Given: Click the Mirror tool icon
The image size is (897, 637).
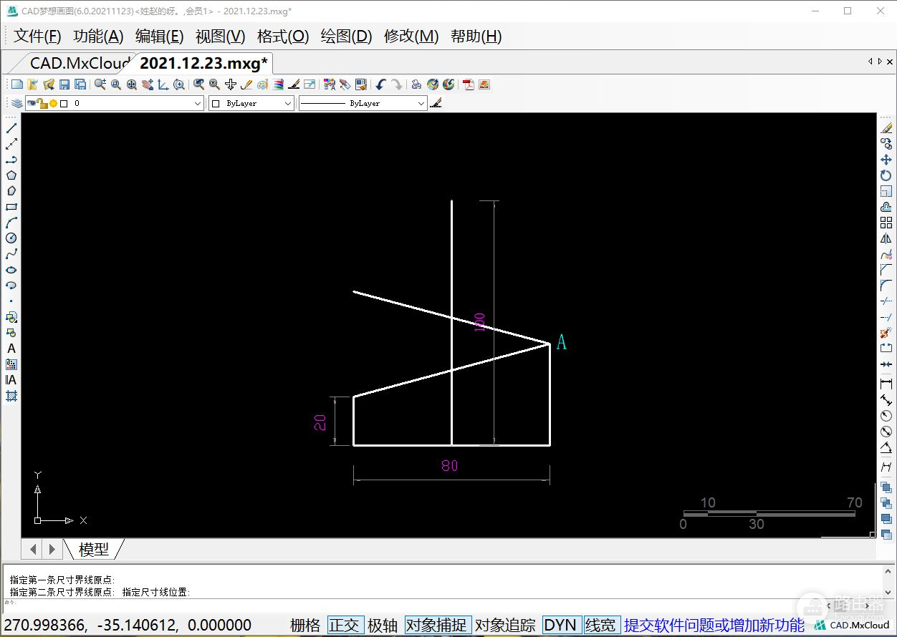Looking at the screenshot, I should [886, 238].
